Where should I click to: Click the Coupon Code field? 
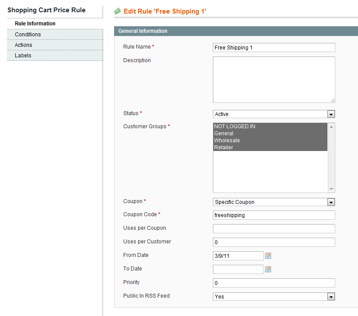pyautogui.click(x=274, y=215)
